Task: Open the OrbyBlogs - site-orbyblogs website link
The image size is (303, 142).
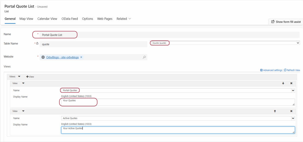Action: click(x=62, y=57)
